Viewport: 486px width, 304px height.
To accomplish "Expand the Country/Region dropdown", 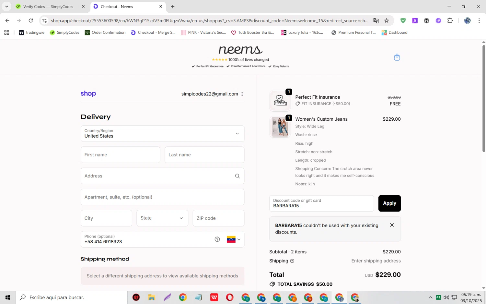I will point(162,133).
